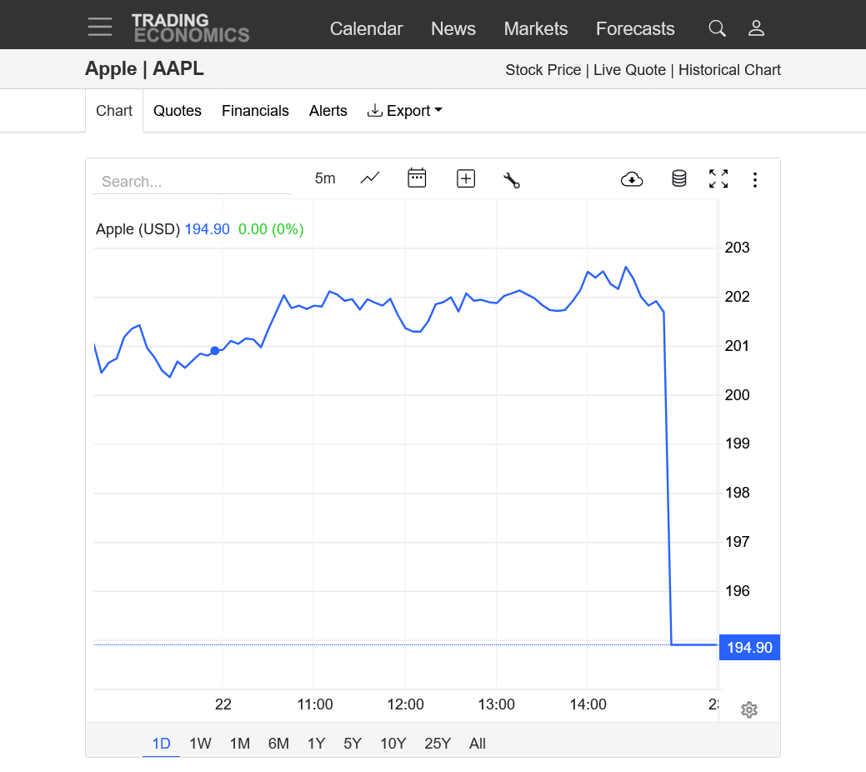Select the 1D time range
The width and height of the screenshot is (866, 772).
[161, 744]
